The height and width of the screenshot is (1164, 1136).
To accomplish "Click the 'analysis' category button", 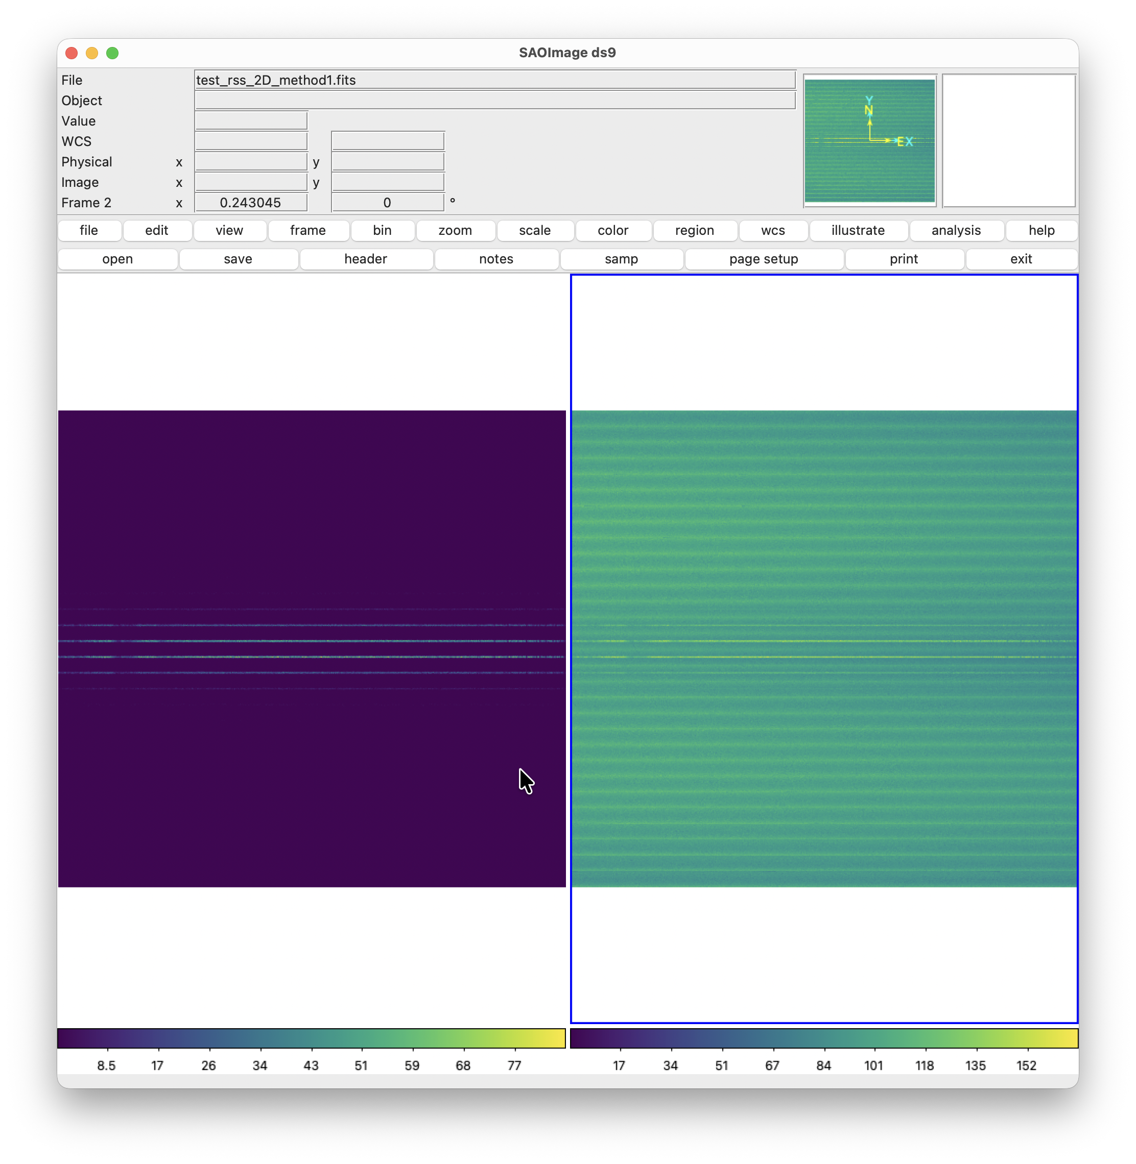I will pos(956,230).
